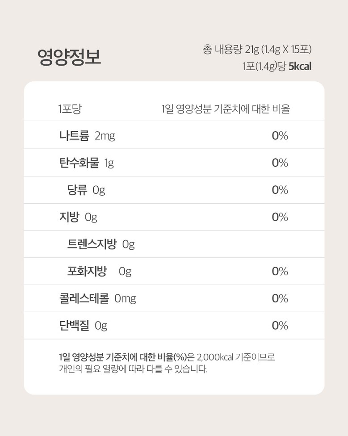Click the 지방 0g row label
Image resolution: width=348 pixels, height=436 pixels.
[78, 218]
